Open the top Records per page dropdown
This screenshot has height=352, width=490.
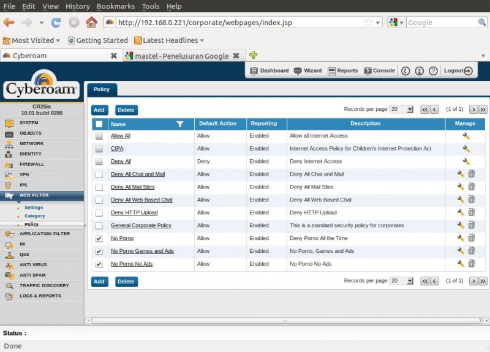pyautogui.click(x=402, y=109)
